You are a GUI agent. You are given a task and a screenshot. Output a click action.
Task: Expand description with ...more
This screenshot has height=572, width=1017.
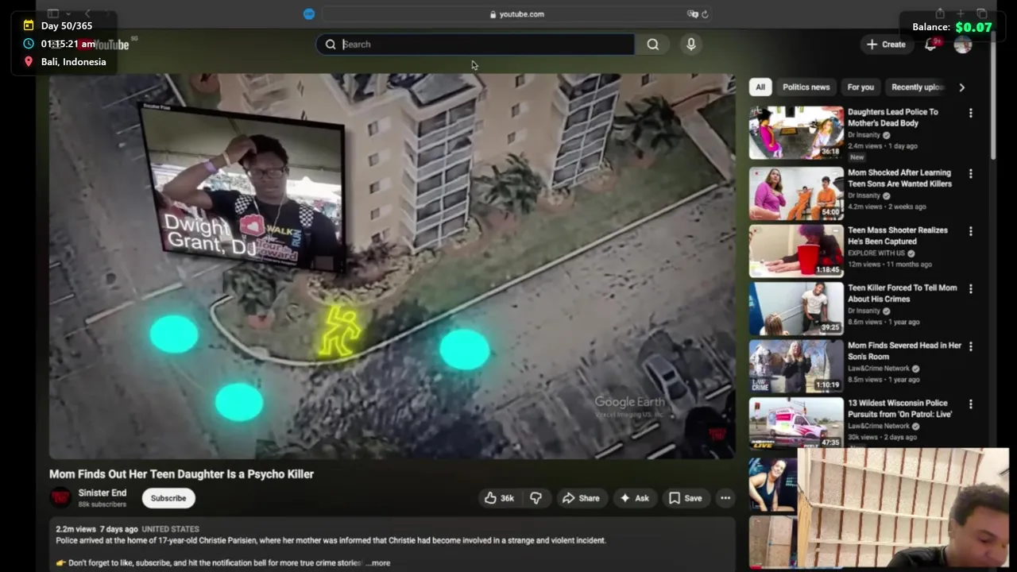[378, 562]
